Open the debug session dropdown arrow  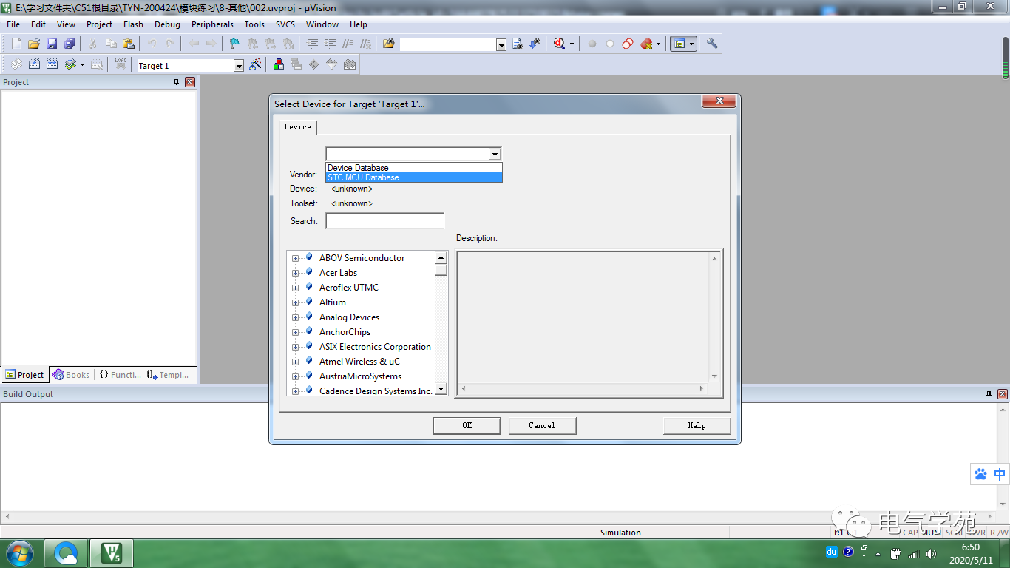click(x=572, y=44)
